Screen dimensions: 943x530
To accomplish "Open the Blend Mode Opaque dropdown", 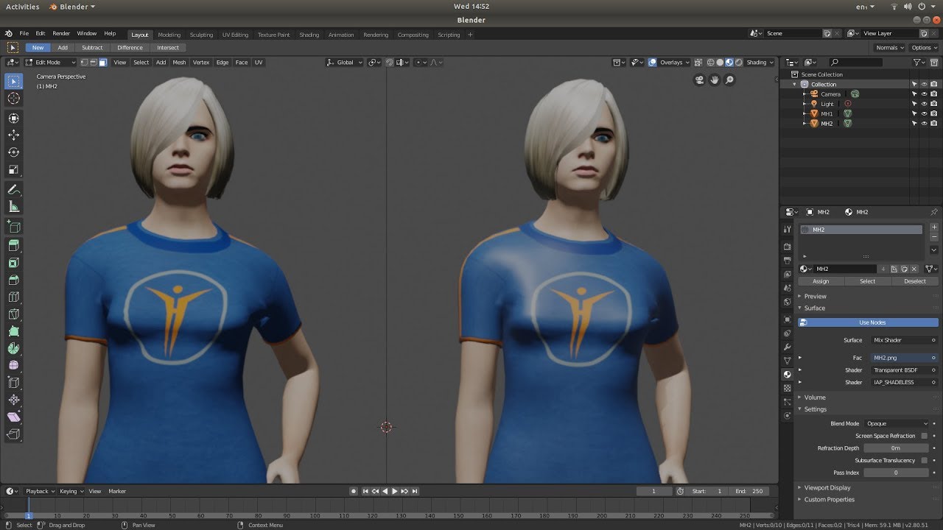I will (897, 424).
